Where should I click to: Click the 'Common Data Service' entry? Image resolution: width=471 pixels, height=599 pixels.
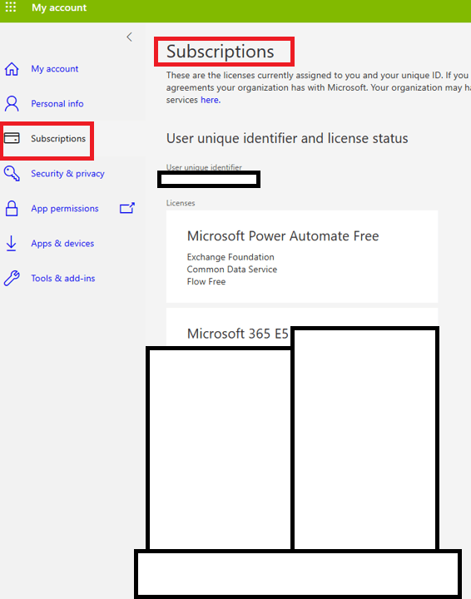click(232, 270)
